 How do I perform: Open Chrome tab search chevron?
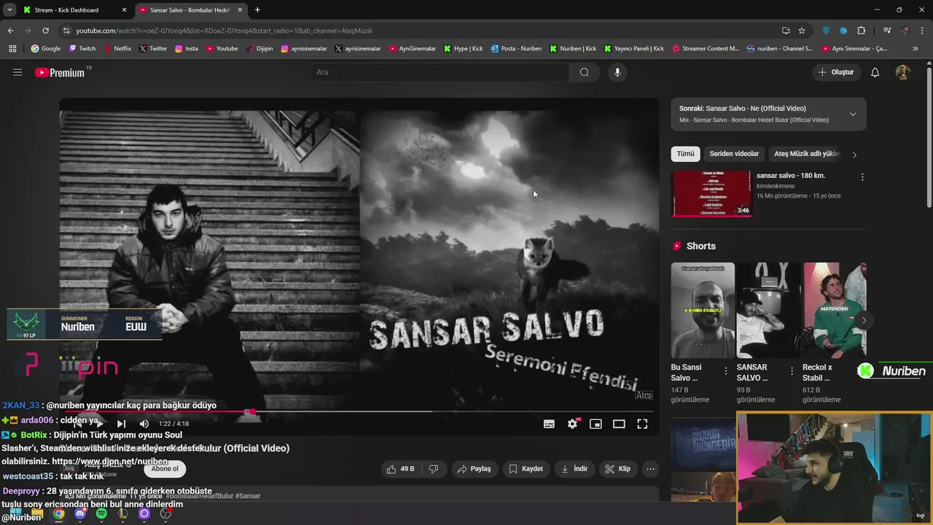tap(9, 9)
